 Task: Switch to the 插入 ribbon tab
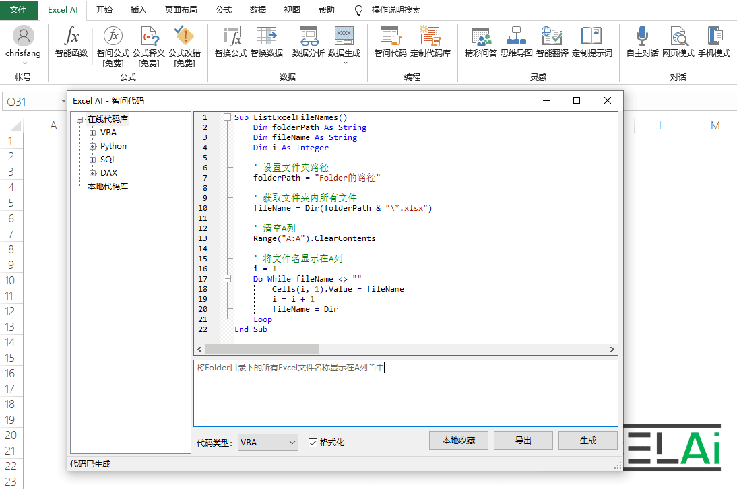(139, 10)
